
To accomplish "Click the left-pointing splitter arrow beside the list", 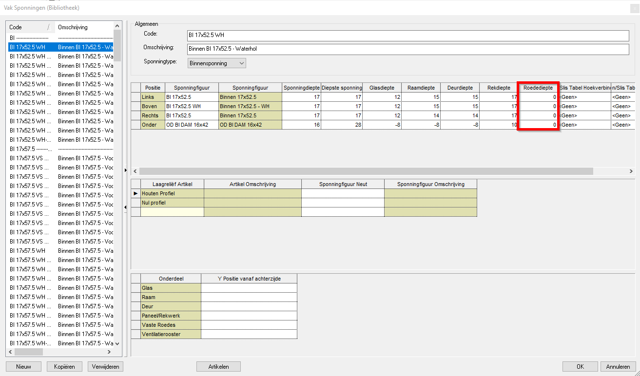I will pyautogui.click(x=126, y=208).
